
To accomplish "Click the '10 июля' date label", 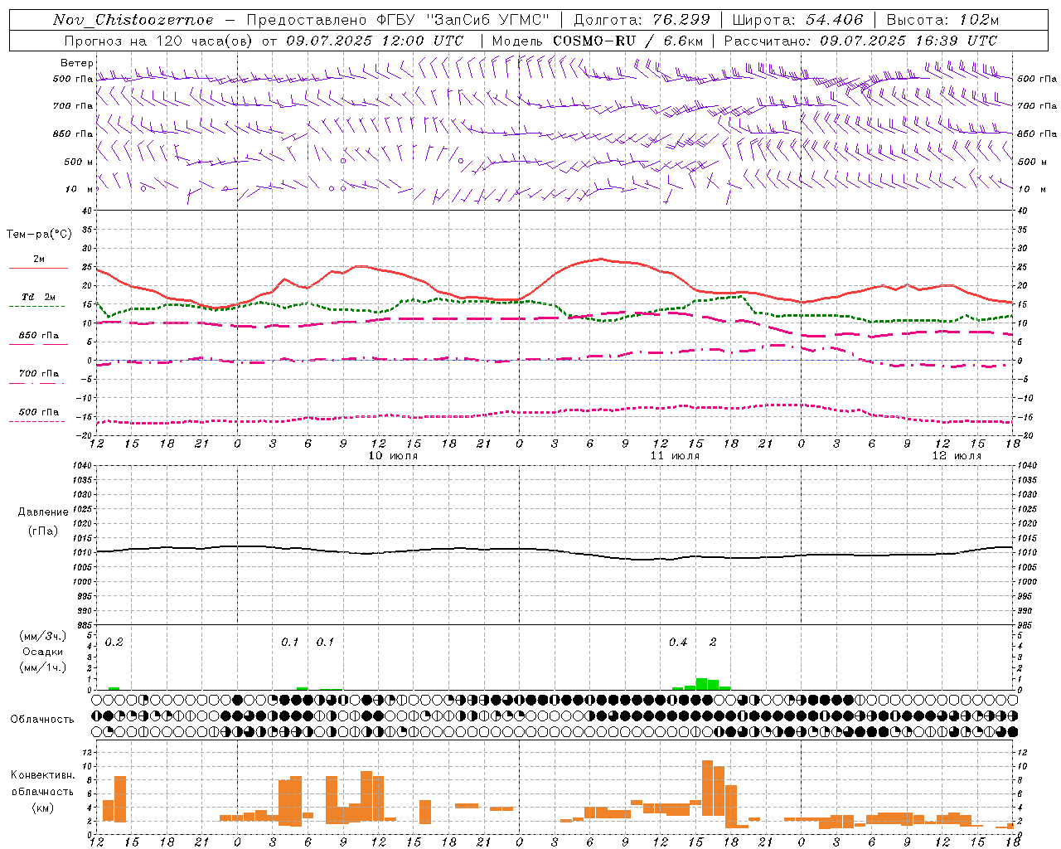I will click(x=393, y=456).
